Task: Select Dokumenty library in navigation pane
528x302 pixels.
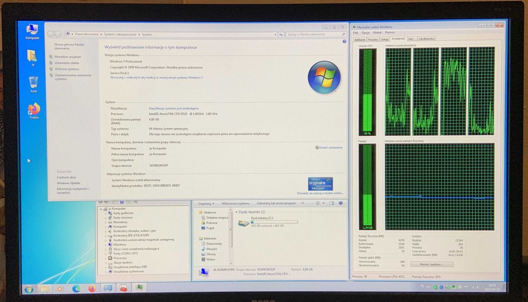Action: click(214, 243)
